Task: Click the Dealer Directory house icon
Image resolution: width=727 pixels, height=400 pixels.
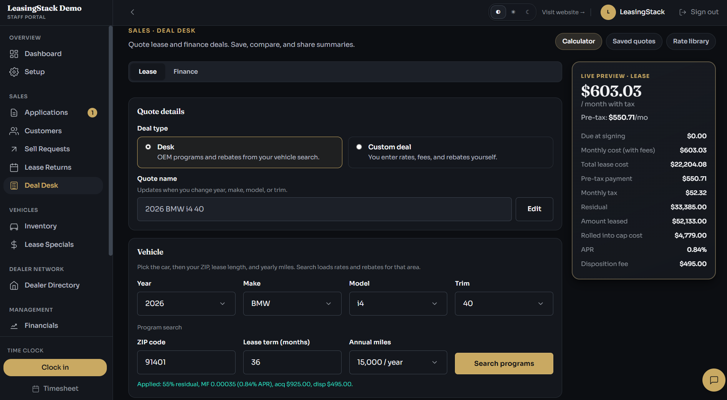Action: (14, 285)
